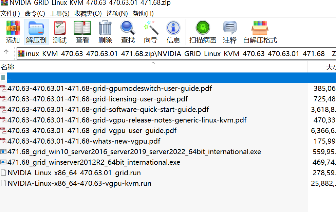Click size value 25,882 of vgpu-kvm.run
This screenshot has height=212, width=336.
(323, 183)
